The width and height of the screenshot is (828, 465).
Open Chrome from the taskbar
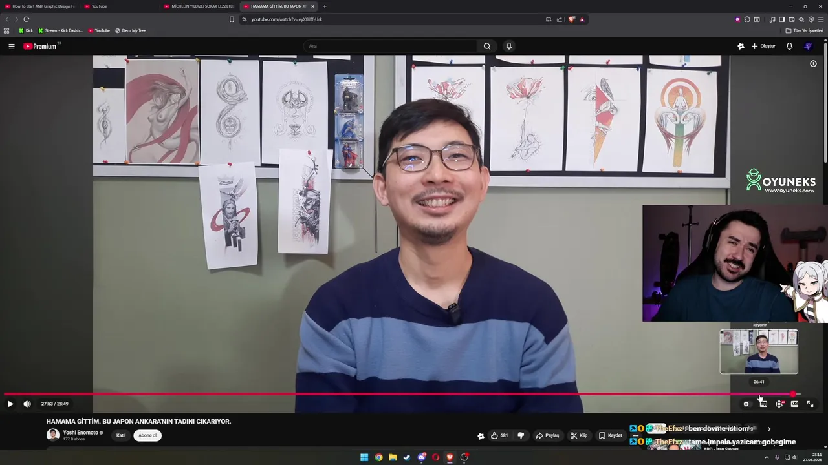point(378,457)
